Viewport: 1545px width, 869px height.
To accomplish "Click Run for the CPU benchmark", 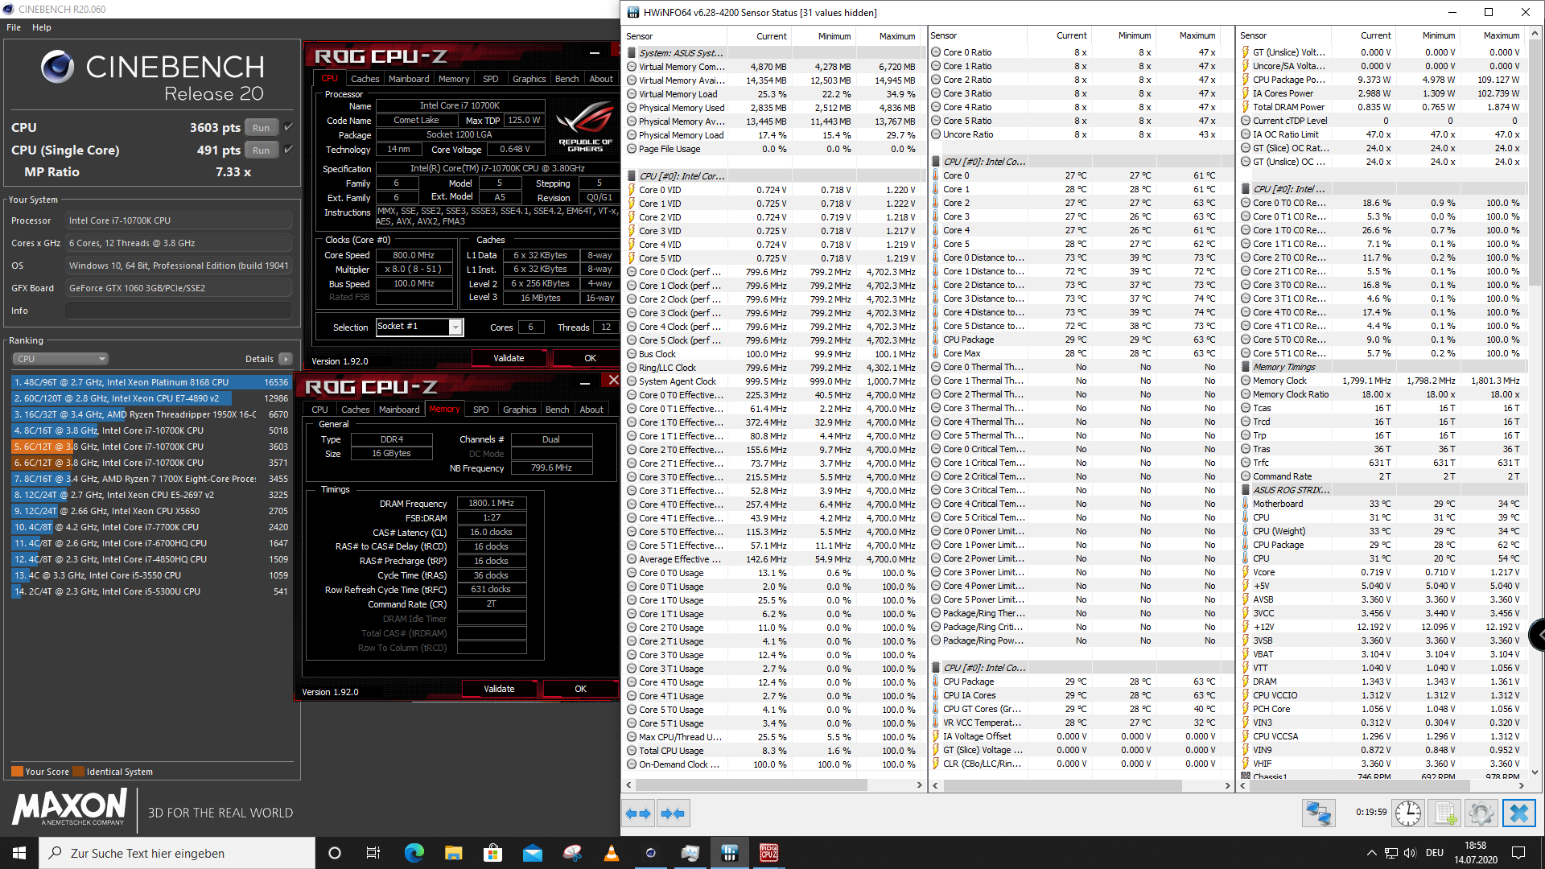I will click(262, 127).
